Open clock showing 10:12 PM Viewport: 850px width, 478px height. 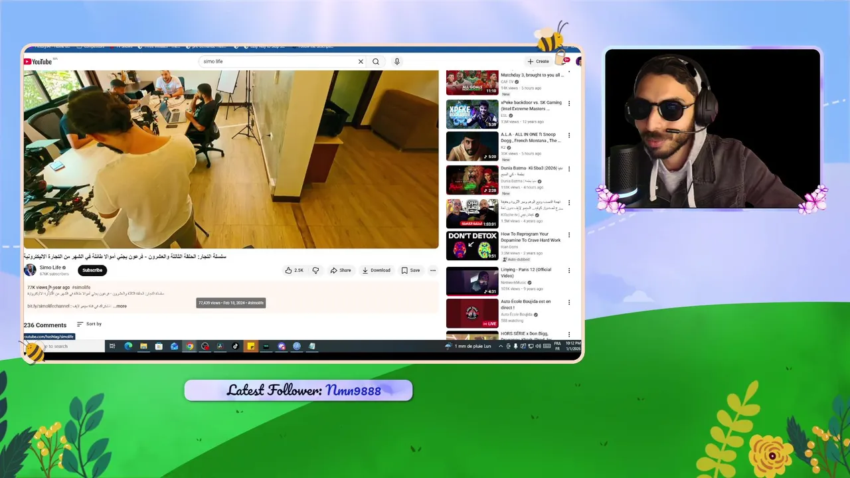(573, 346)
